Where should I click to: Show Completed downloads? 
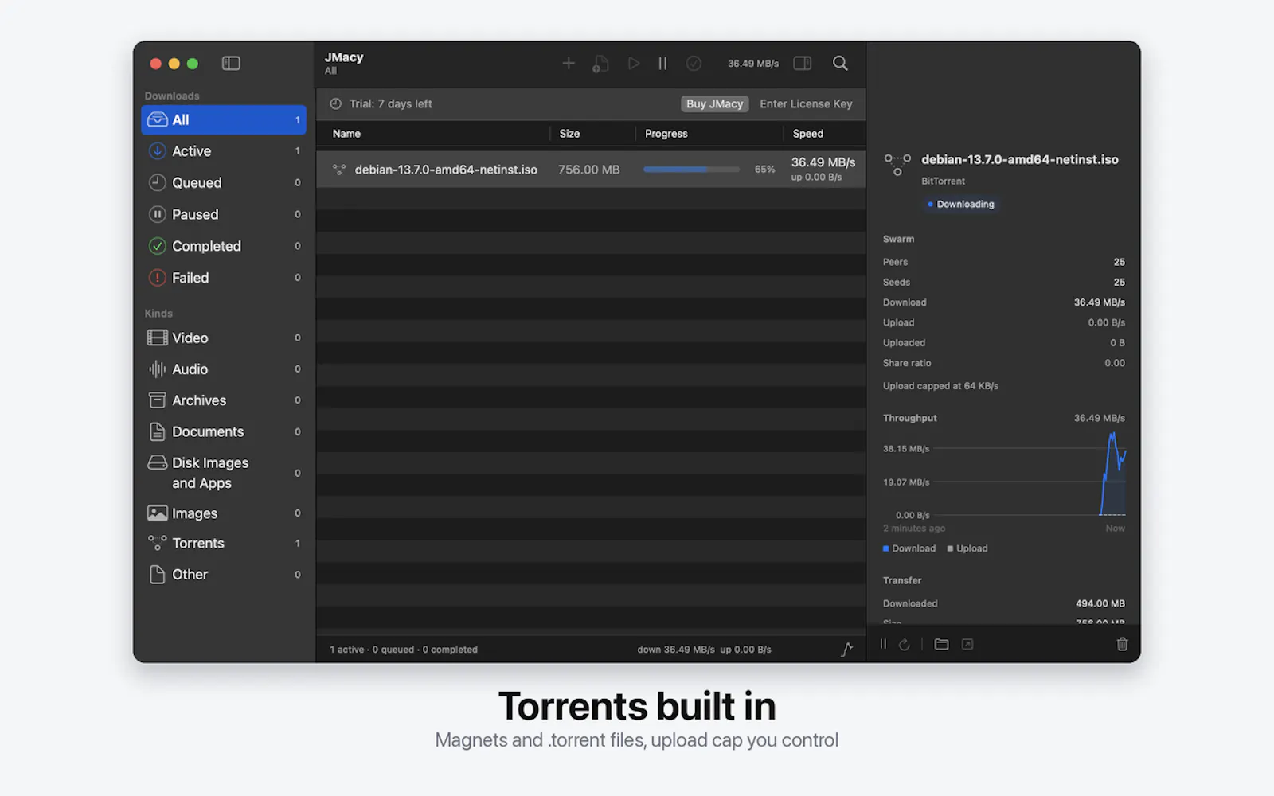click(224, 246)
